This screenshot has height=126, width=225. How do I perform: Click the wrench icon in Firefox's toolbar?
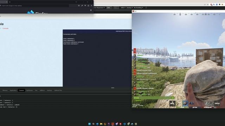click(x=82, y=6)
